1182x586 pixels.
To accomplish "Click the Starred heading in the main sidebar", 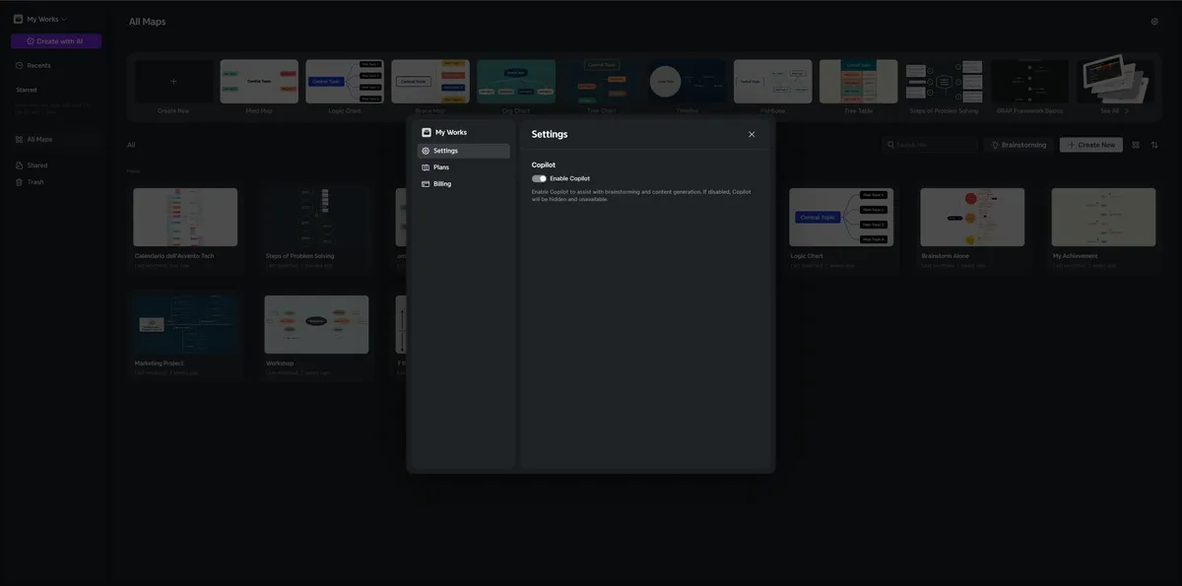I will (x=27, y=90).
